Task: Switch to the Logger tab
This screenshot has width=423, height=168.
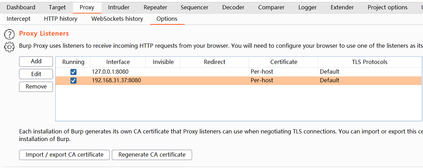Action: tap(308, 7)
